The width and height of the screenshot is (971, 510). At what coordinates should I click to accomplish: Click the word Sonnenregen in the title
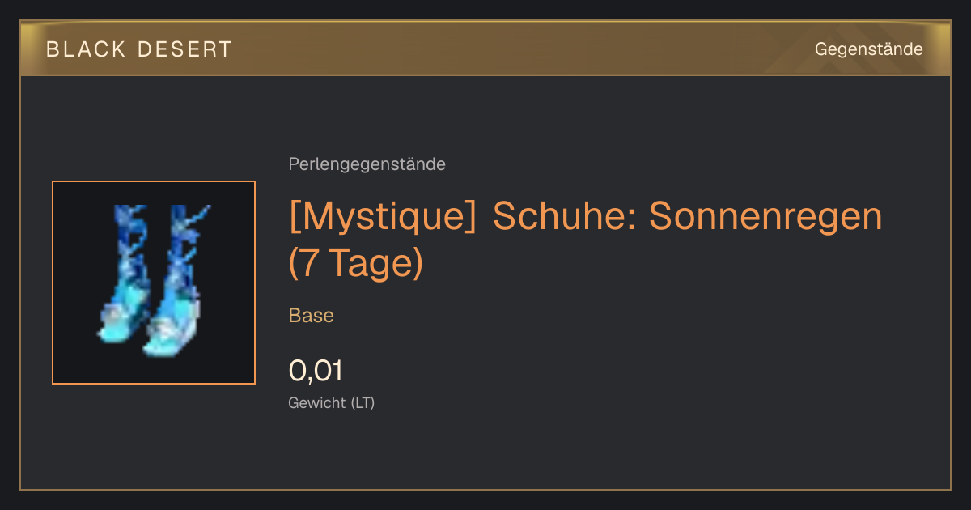point(765,216)
